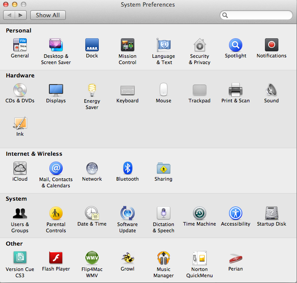Screen dimensions: 297x283
Task: Go forward with the right arrow button
Action: [20, 15]
